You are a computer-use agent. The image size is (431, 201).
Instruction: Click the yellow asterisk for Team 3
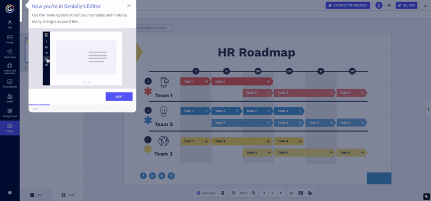[148, 149]
